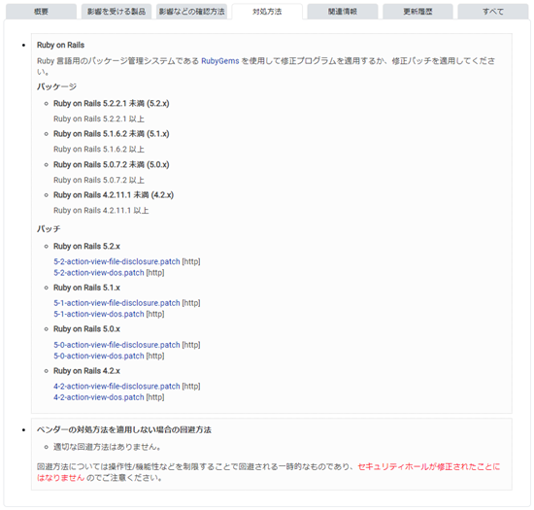Open 4-2-action-view-file-disclosure.patch link
The height and width of the screenshot is (510, 534).
click(x=117, y=386)
